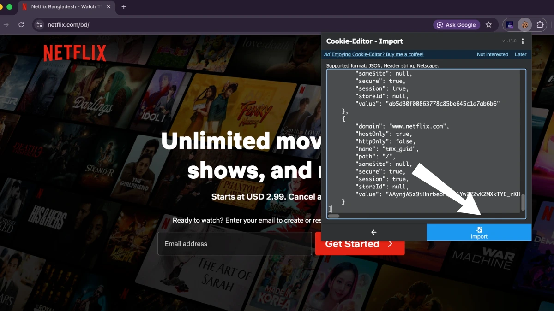Open Cookie-Editor three-dot options menu
554x311 pixels.
[523, 41]
